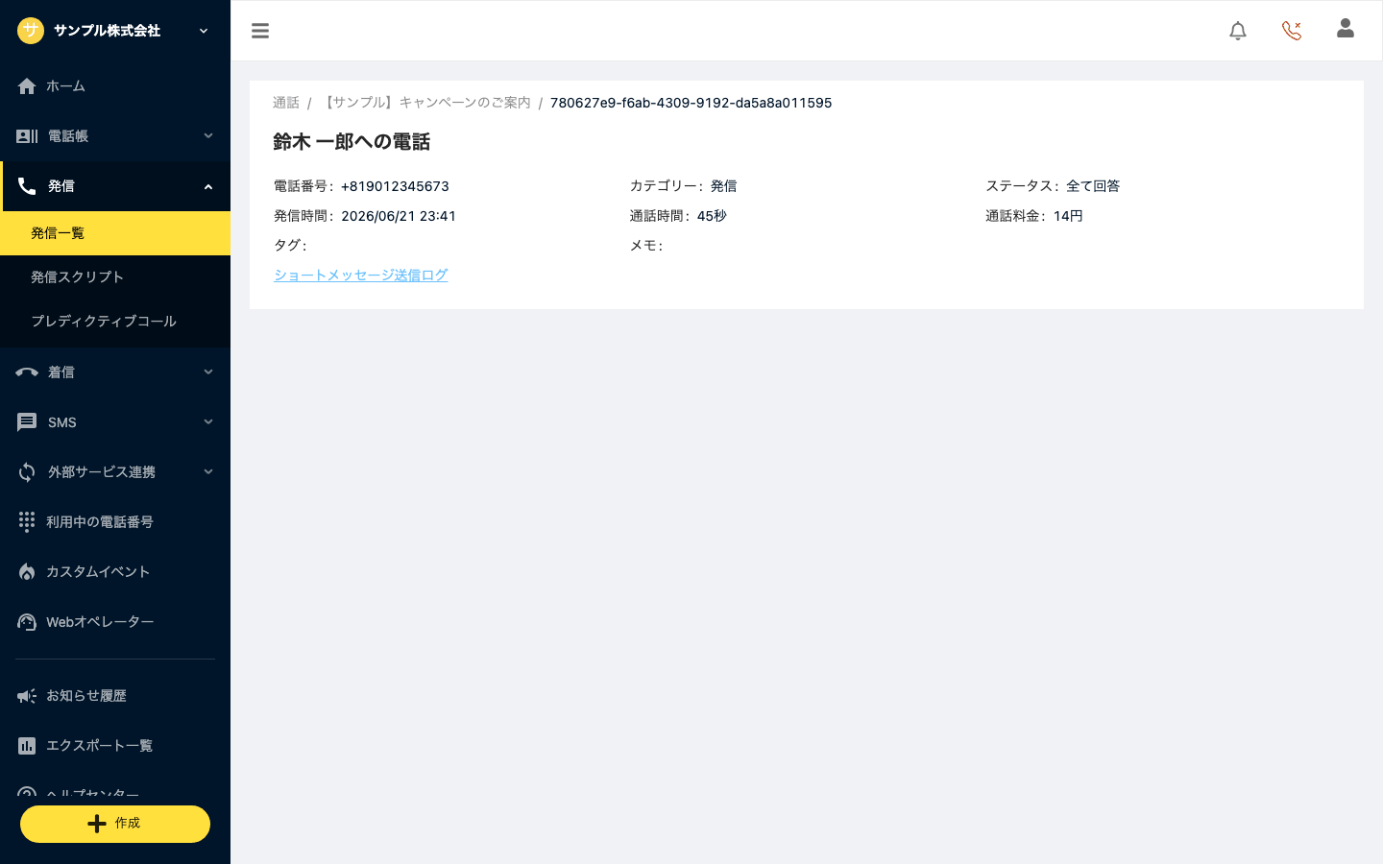Screen dimensions: 1383x864
Task: Click the phone number +819012345673
Action: (x=395, y=186)
